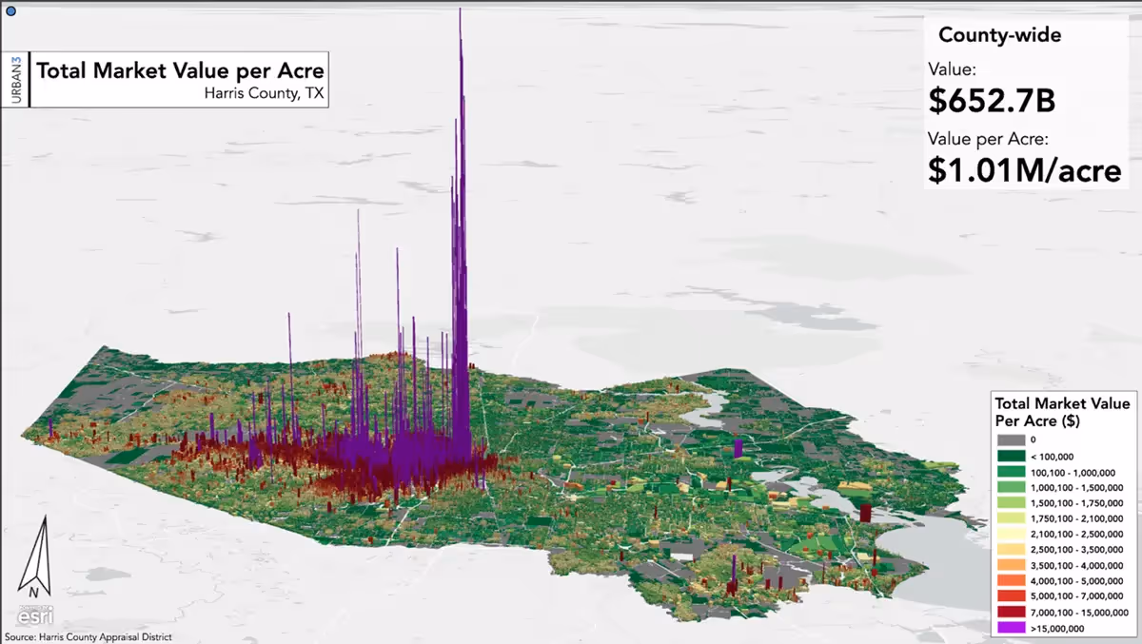Click the County-wide heading
This screenshot has height=644, width=1142.
[x=999, y=35]
